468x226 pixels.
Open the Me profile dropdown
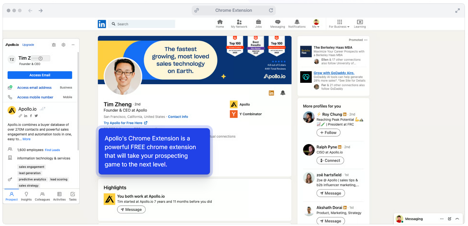[316, 24]
